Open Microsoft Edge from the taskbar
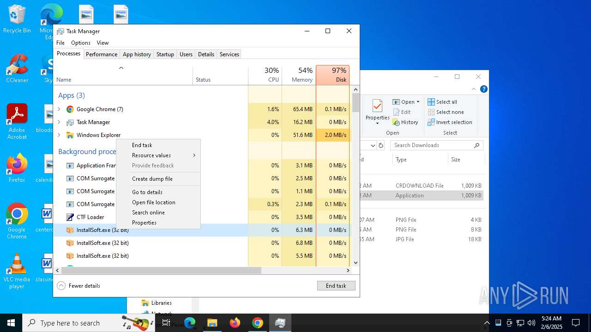 190,323
